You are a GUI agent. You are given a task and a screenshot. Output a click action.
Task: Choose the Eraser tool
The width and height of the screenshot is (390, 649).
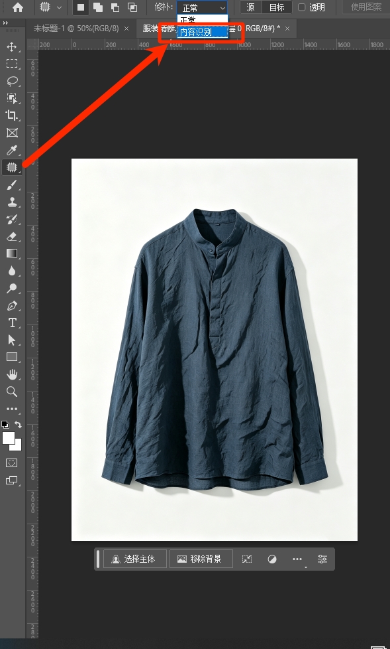[x=11, y=236]
